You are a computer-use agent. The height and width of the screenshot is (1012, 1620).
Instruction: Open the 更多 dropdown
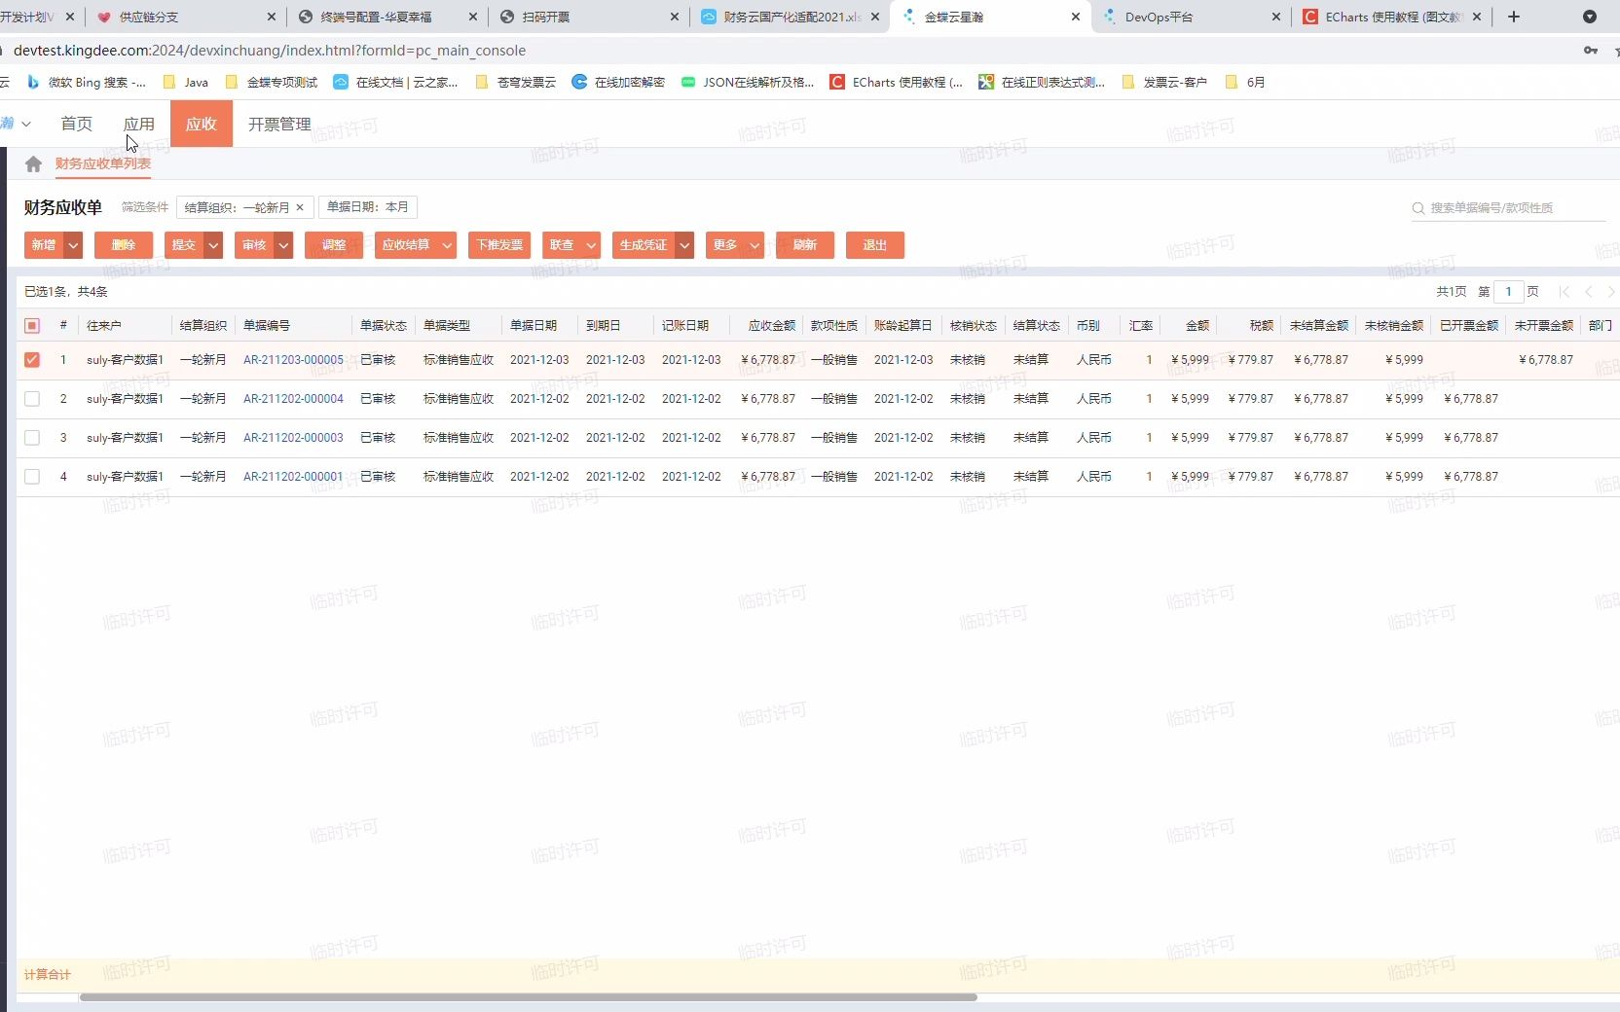click(x=735, y=245)
